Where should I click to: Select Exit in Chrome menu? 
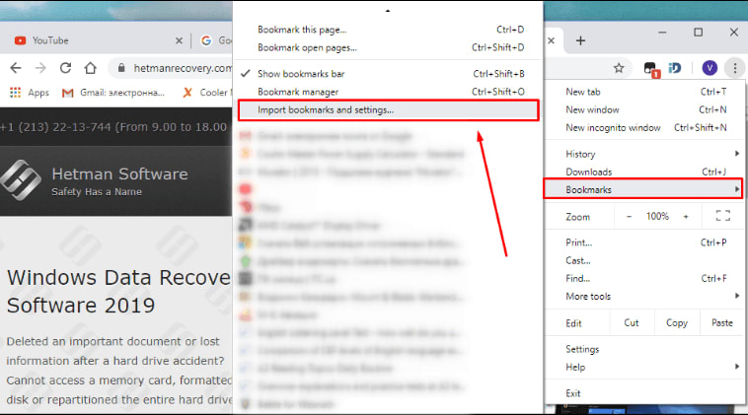645,393
